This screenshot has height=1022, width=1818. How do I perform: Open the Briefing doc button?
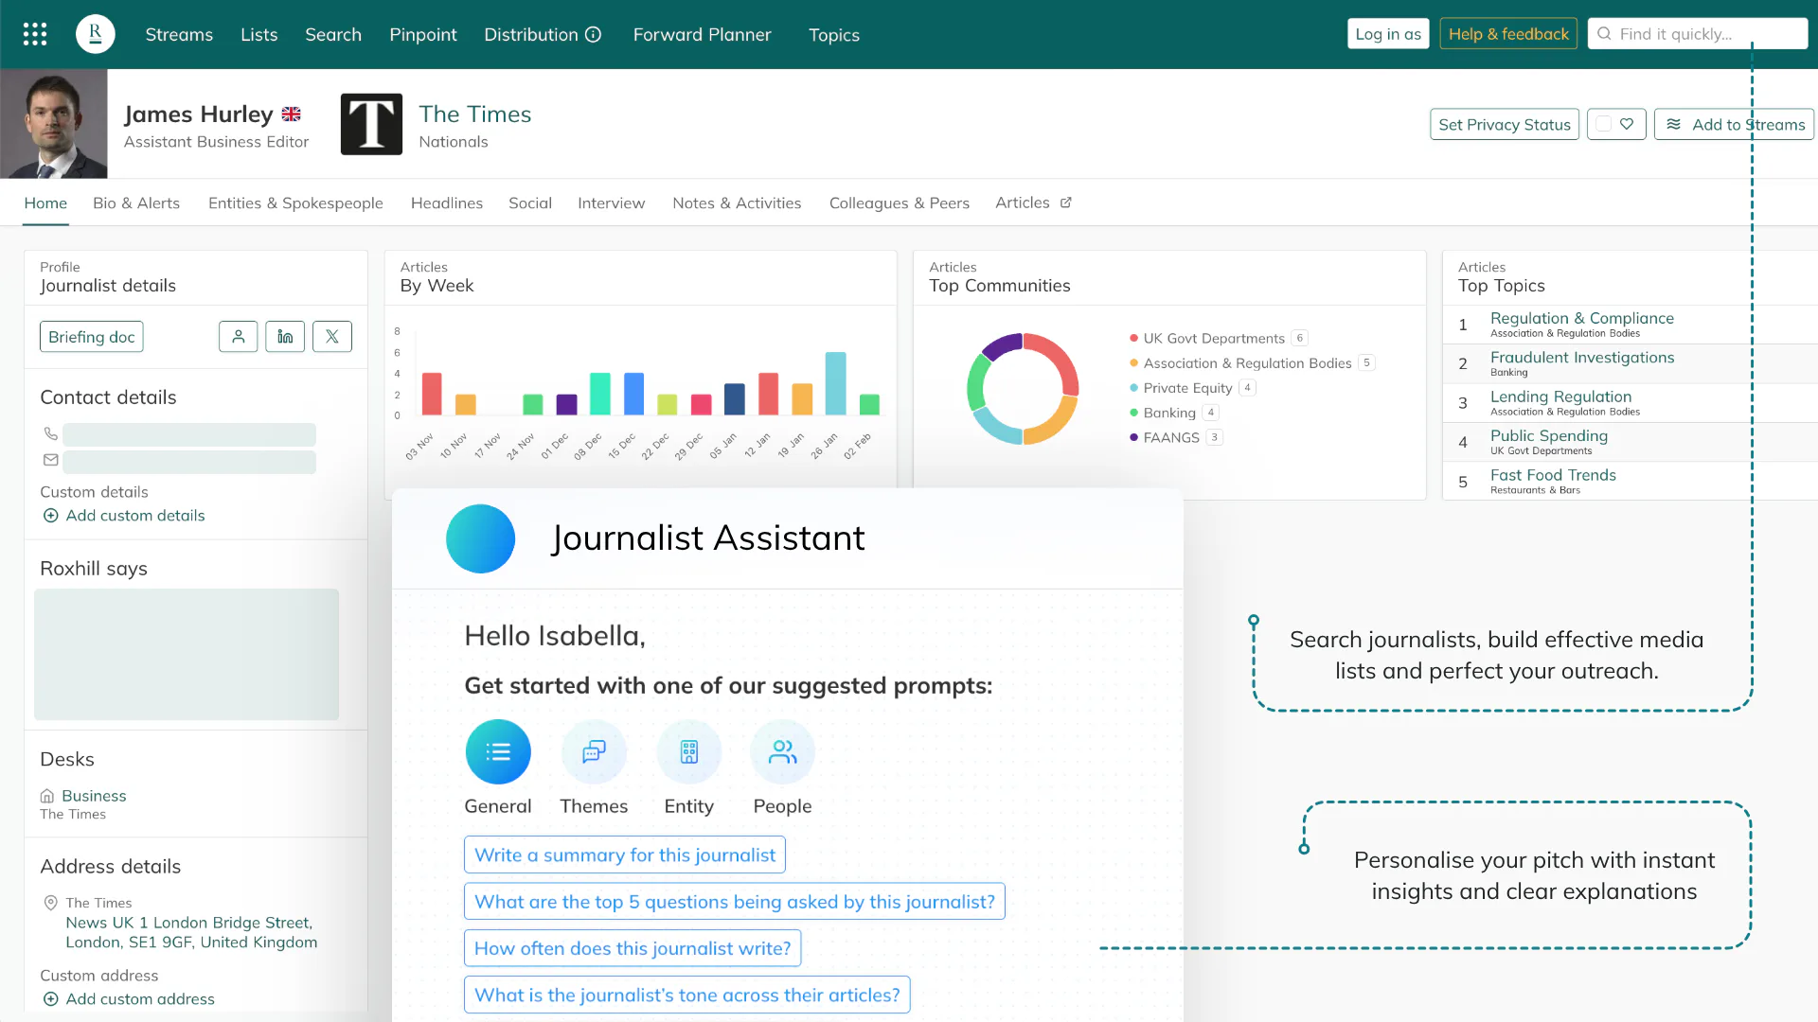92,336
